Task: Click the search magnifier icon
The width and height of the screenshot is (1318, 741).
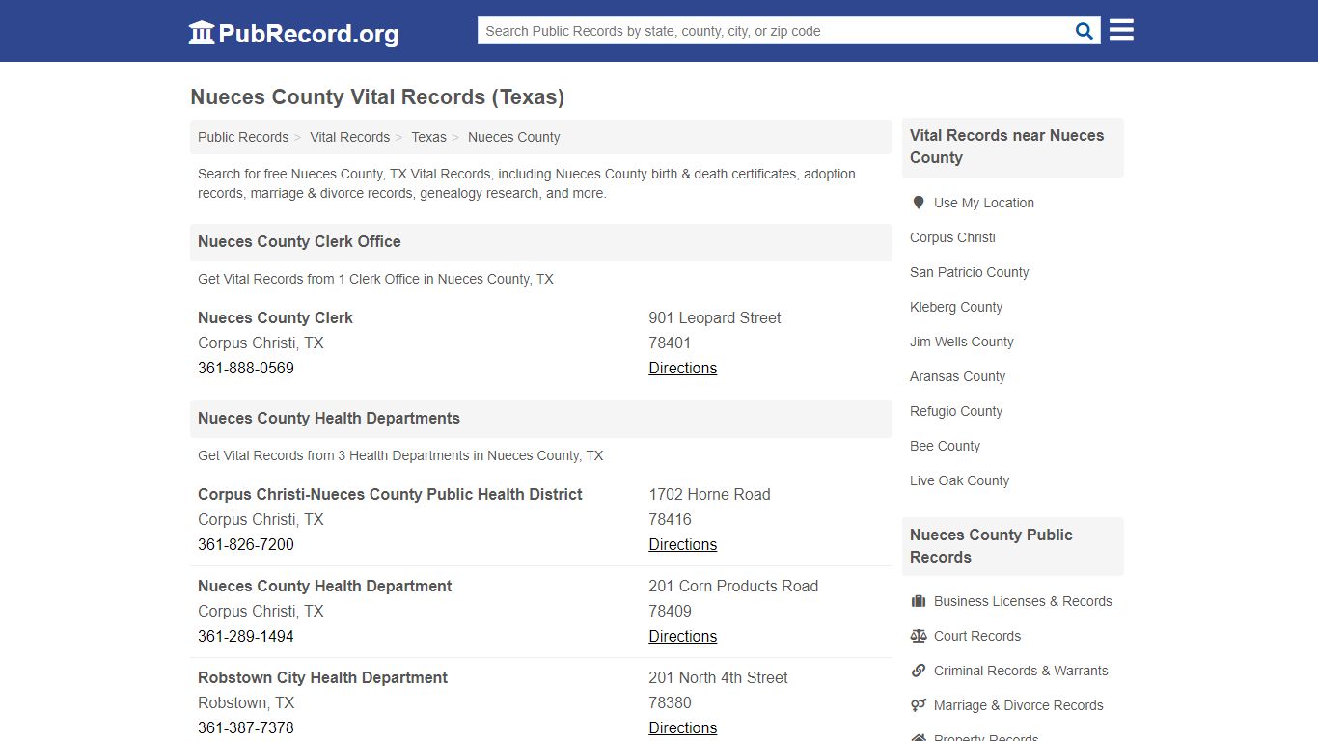Action: tap(1085, 31)
